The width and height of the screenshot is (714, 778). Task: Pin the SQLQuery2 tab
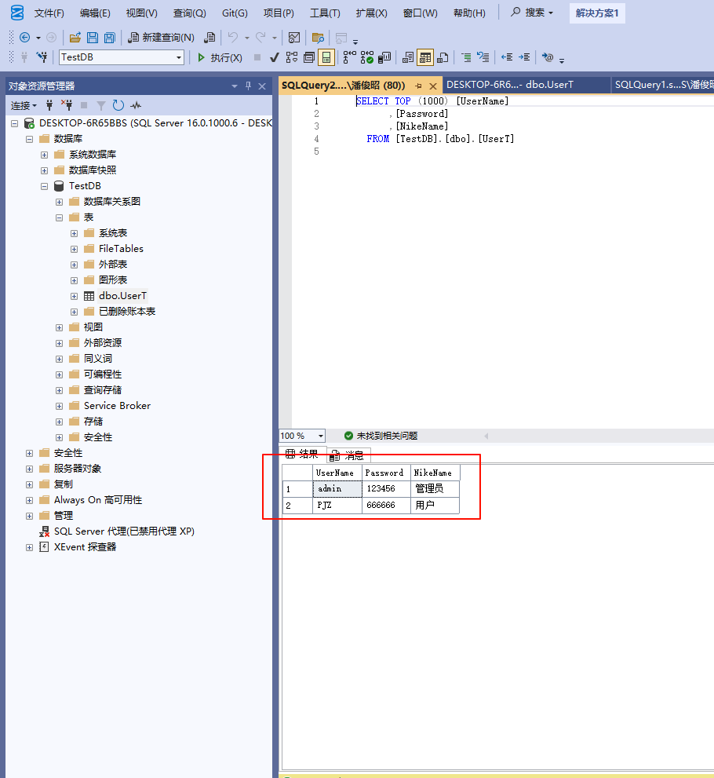click(418, 86)
